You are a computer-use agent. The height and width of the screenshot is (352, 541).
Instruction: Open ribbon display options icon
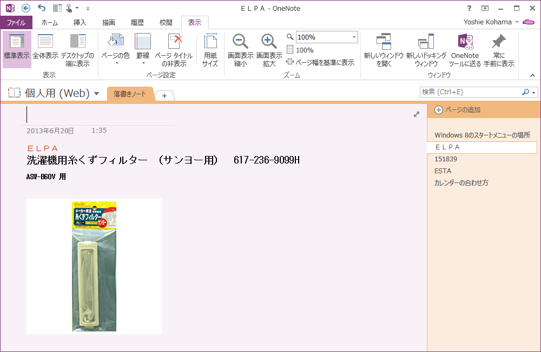pyautogui.click(x=485, y=8)
